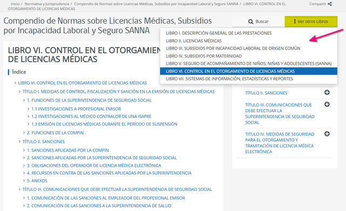The width and height of the screenshot is (346, 211).
Task: Expand TÍTULO II. SANCIONES with plus icon
Action: coord(327,92)
